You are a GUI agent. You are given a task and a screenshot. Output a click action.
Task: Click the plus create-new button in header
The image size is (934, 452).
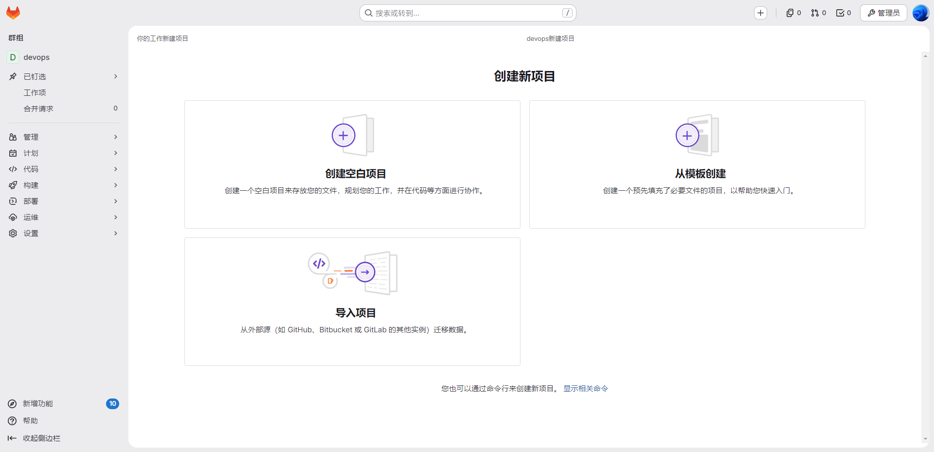click(x=761, y=13)
